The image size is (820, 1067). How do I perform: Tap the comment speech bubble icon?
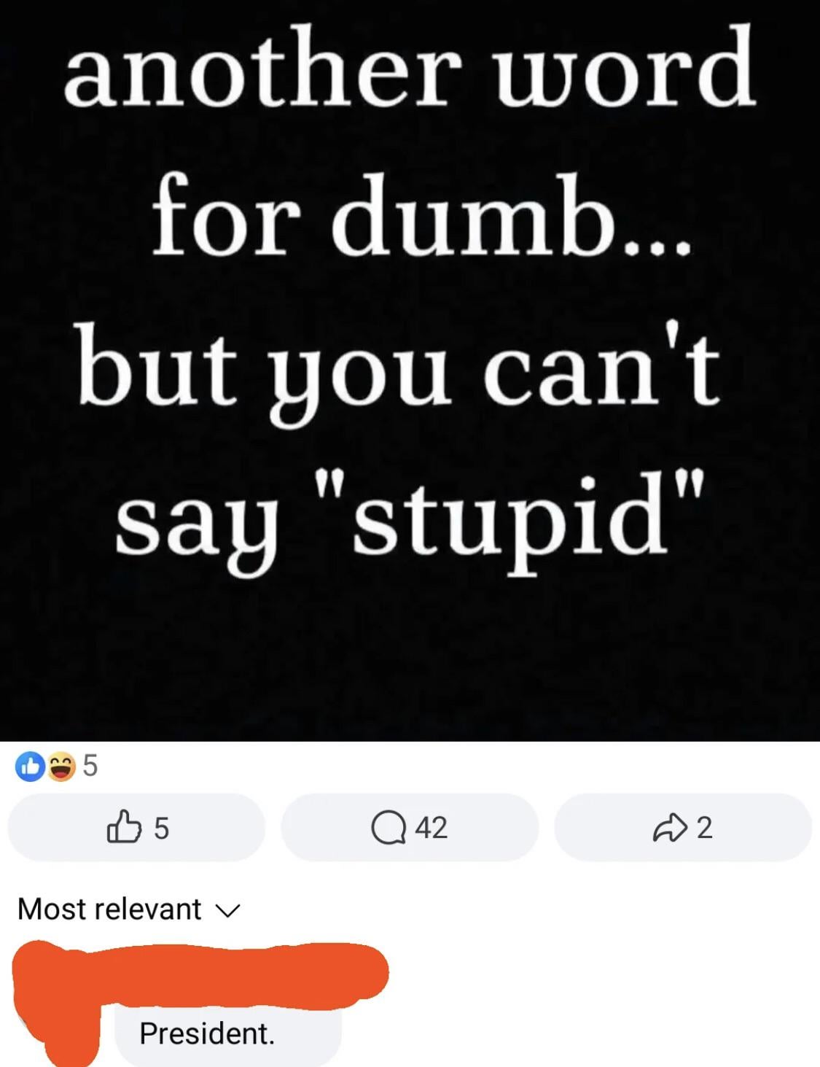(x=388, y=828)
